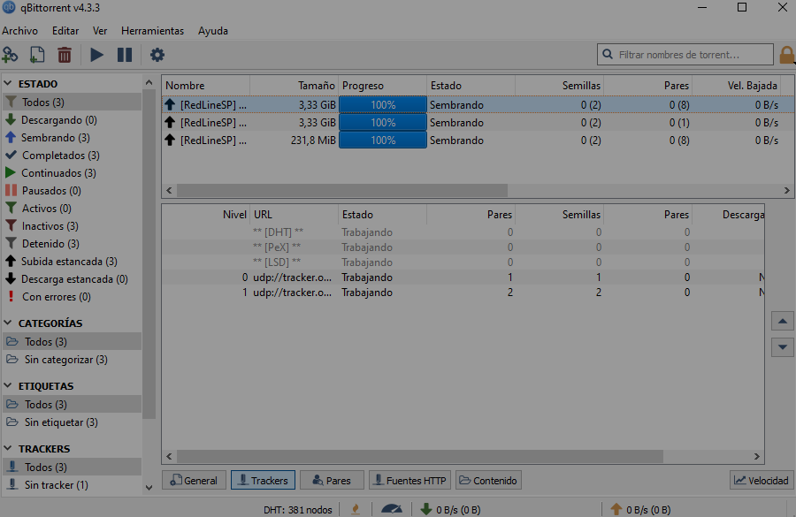Screen dimensions: 796x517
Task: Open the Archivo menu
Action: pos(19,31)
